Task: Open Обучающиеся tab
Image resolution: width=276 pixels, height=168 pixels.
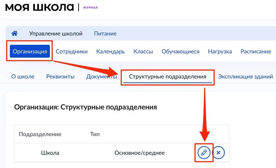Action: tap(180, 51)
